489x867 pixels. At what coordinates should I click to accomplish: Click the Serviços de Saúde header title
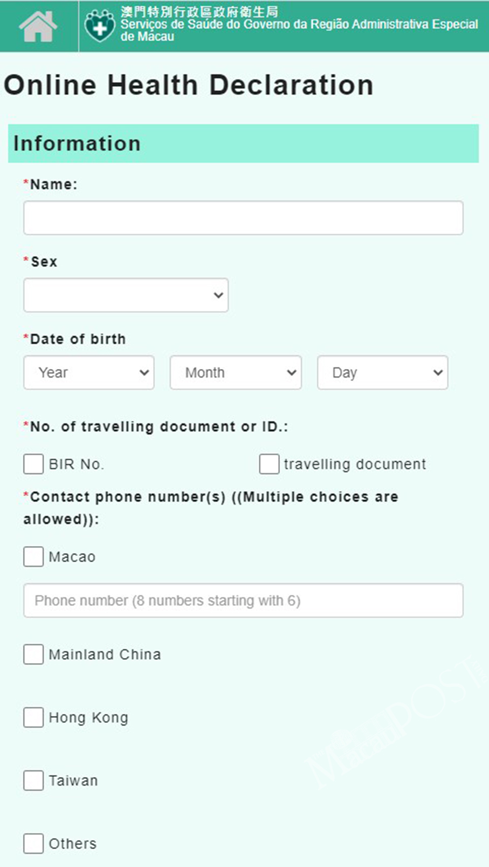299,24
